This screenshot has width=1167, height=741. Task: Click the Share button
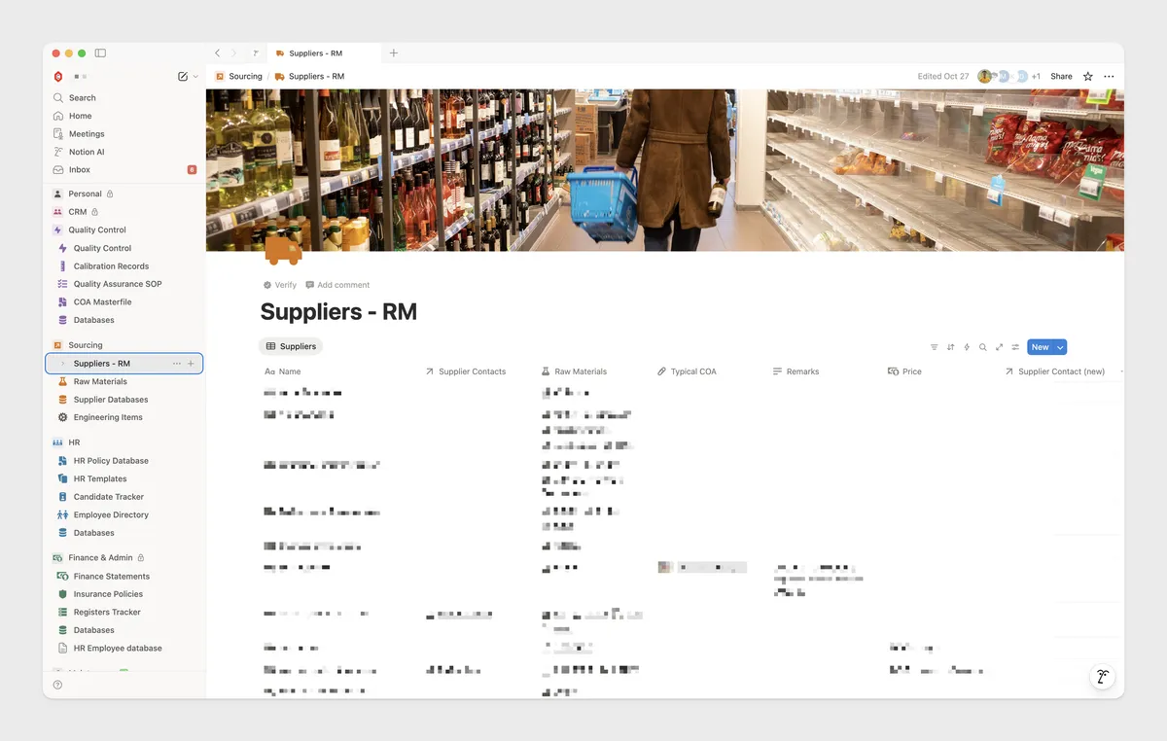[x=1061, y=76]
